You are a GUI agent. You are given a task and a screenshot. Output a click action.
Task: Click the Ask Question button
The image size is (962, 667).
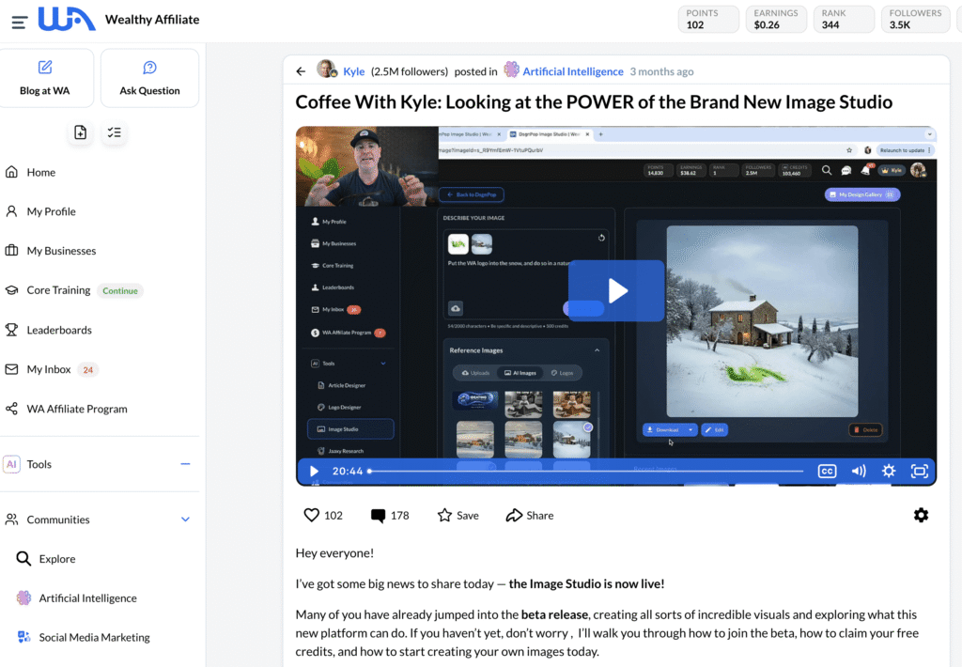[149, 78]
